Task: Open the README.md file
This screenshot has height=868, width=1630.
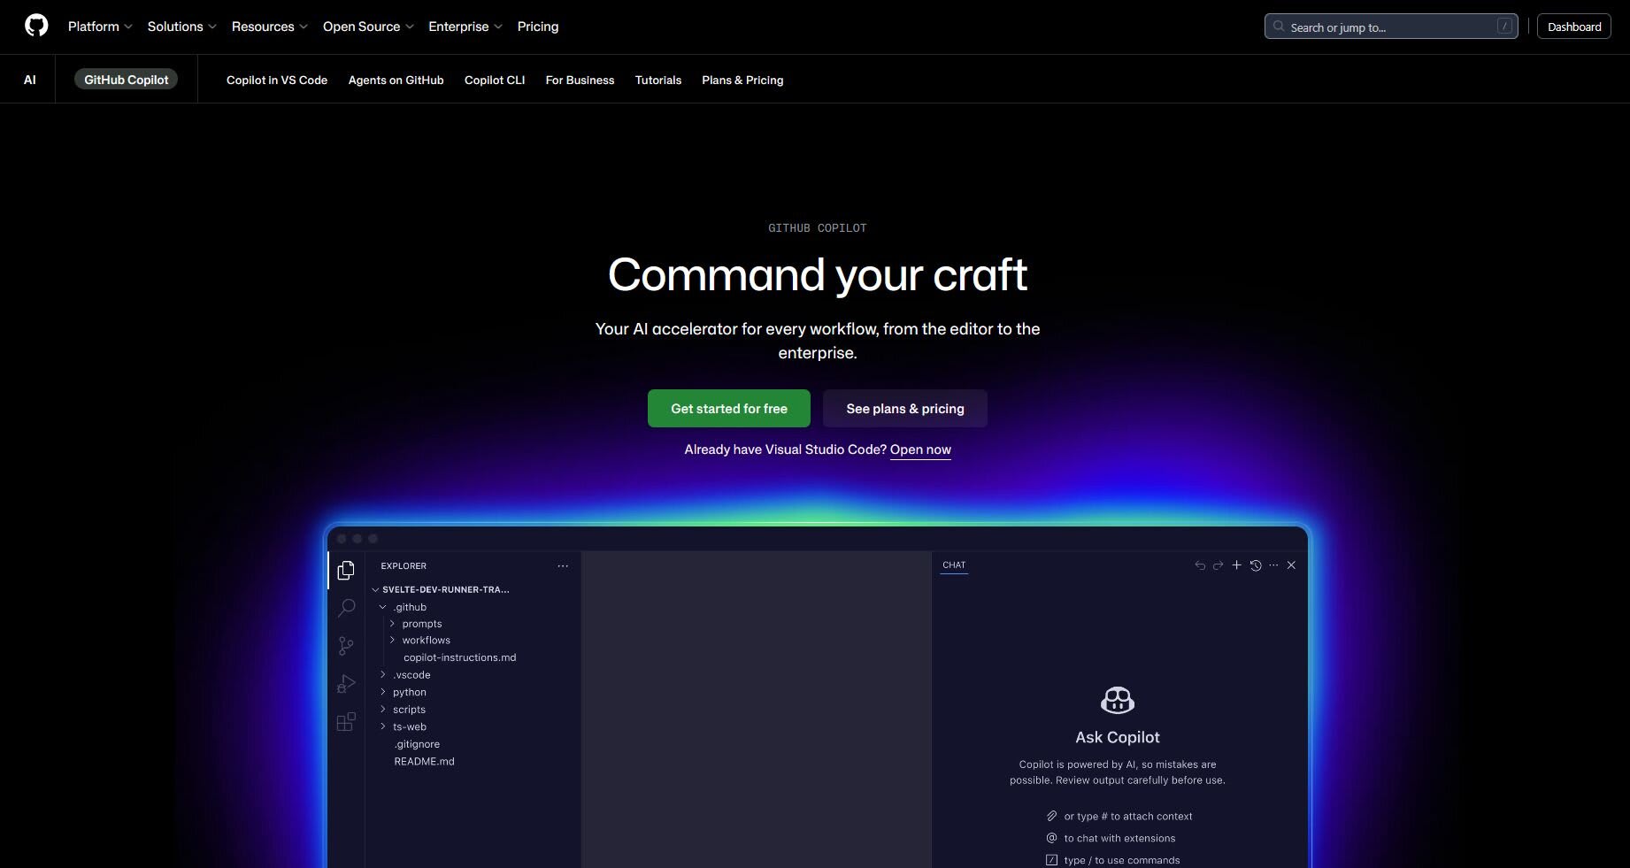Action: 424,761
